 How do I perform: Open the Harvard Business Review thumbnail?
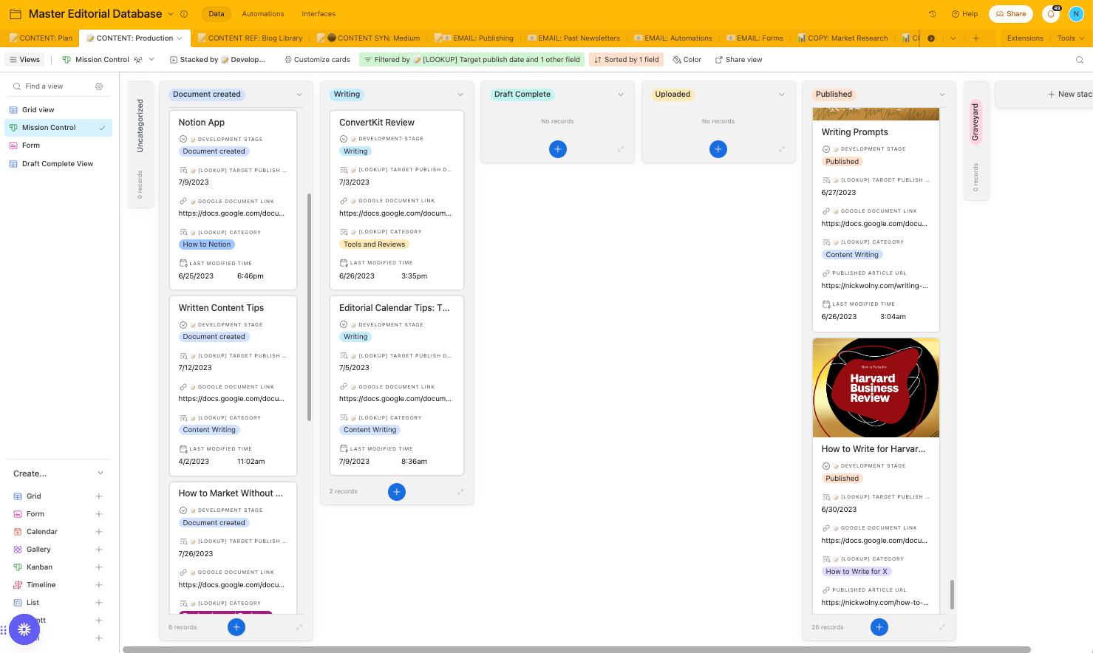876,388
